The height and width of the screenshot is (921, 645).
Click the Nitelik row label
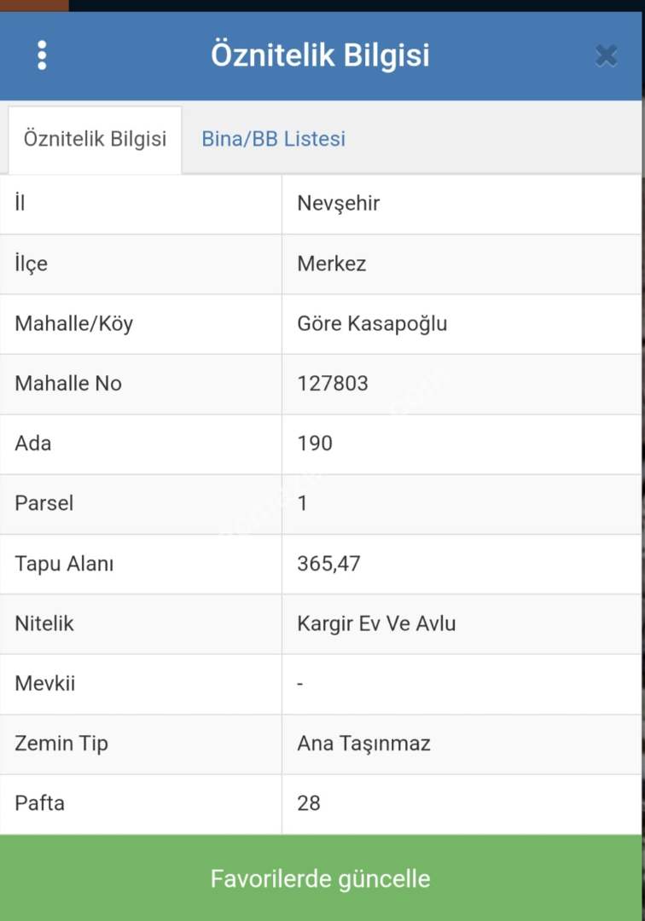click(x=44, y=623)
